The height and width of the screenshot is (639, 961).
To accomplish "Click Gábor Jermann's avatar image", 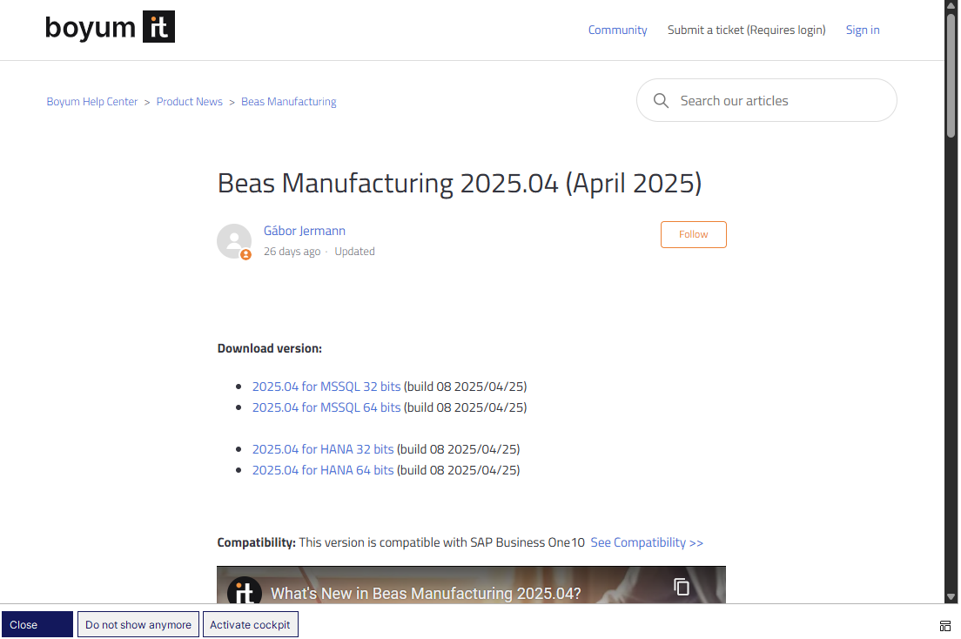I will (x=234, y=241).
